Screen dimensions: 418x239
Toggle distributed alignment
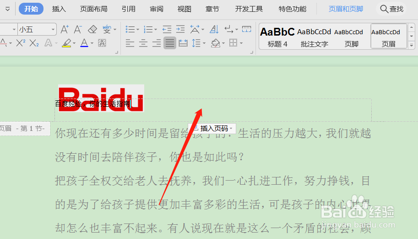tap(183, 43)
